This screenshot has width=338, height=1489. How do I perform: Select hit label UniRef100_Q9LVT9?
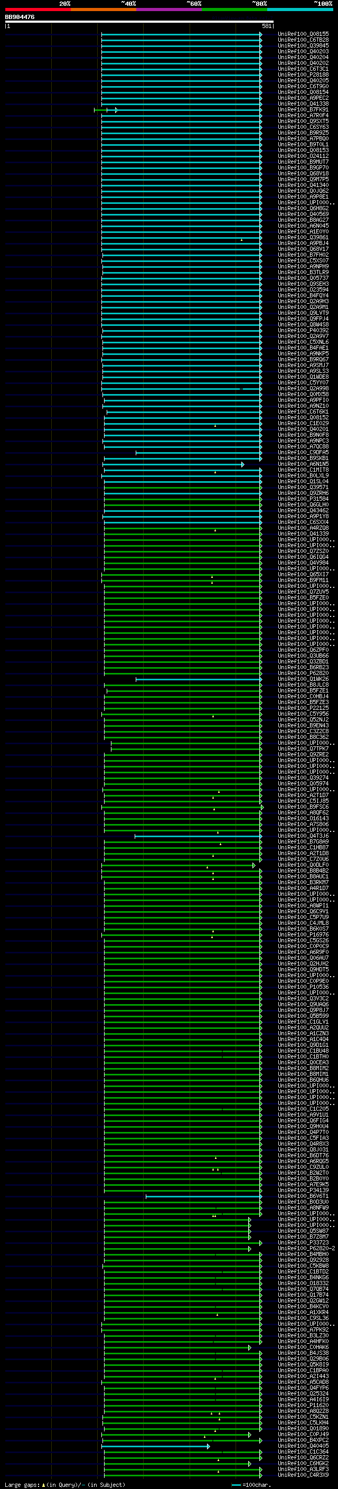pyautogui.click(x=303, y=313)
